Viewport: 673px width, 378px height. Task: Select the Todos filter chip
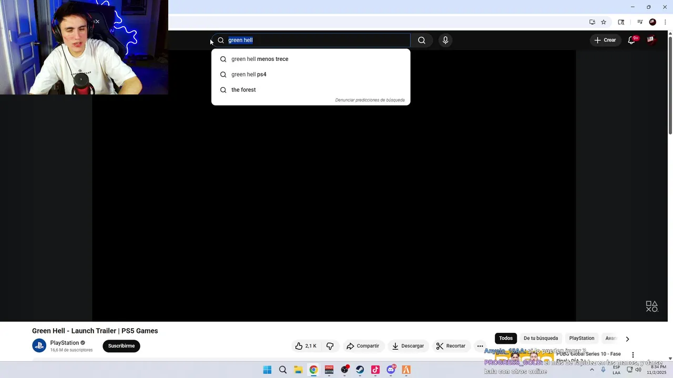pyautogui.click(x=506, y=339)
